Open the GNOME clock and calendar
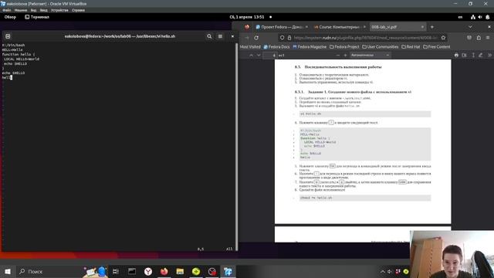This screenshot has height=278, width=494. 247,17
